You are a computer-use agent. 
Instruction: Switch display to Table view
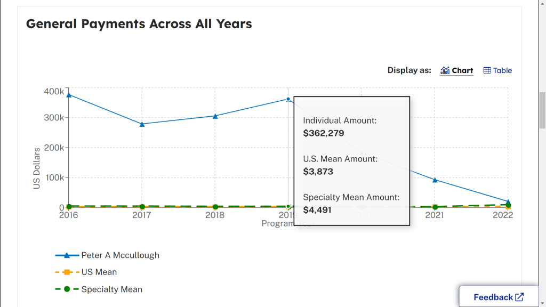click(502, 70)
